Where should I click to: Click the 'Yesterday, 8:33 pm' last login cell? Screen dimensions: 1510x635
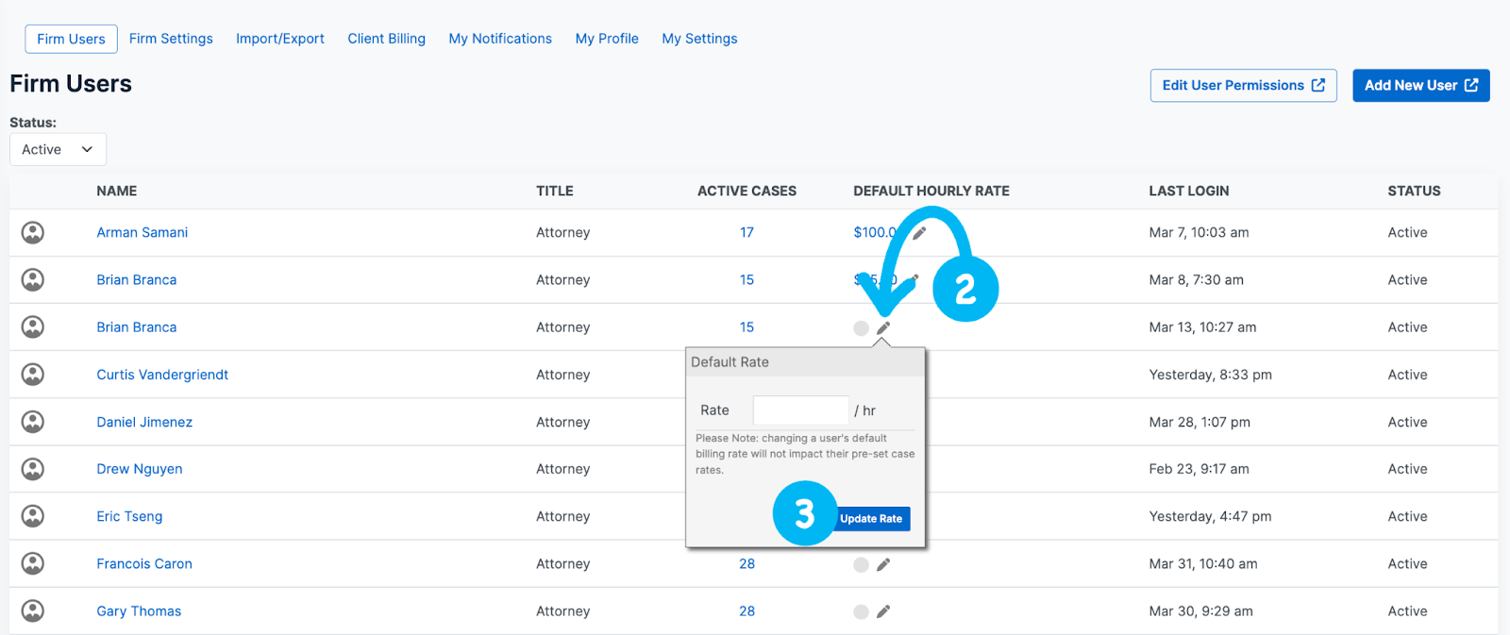[x=1210, y=375]
